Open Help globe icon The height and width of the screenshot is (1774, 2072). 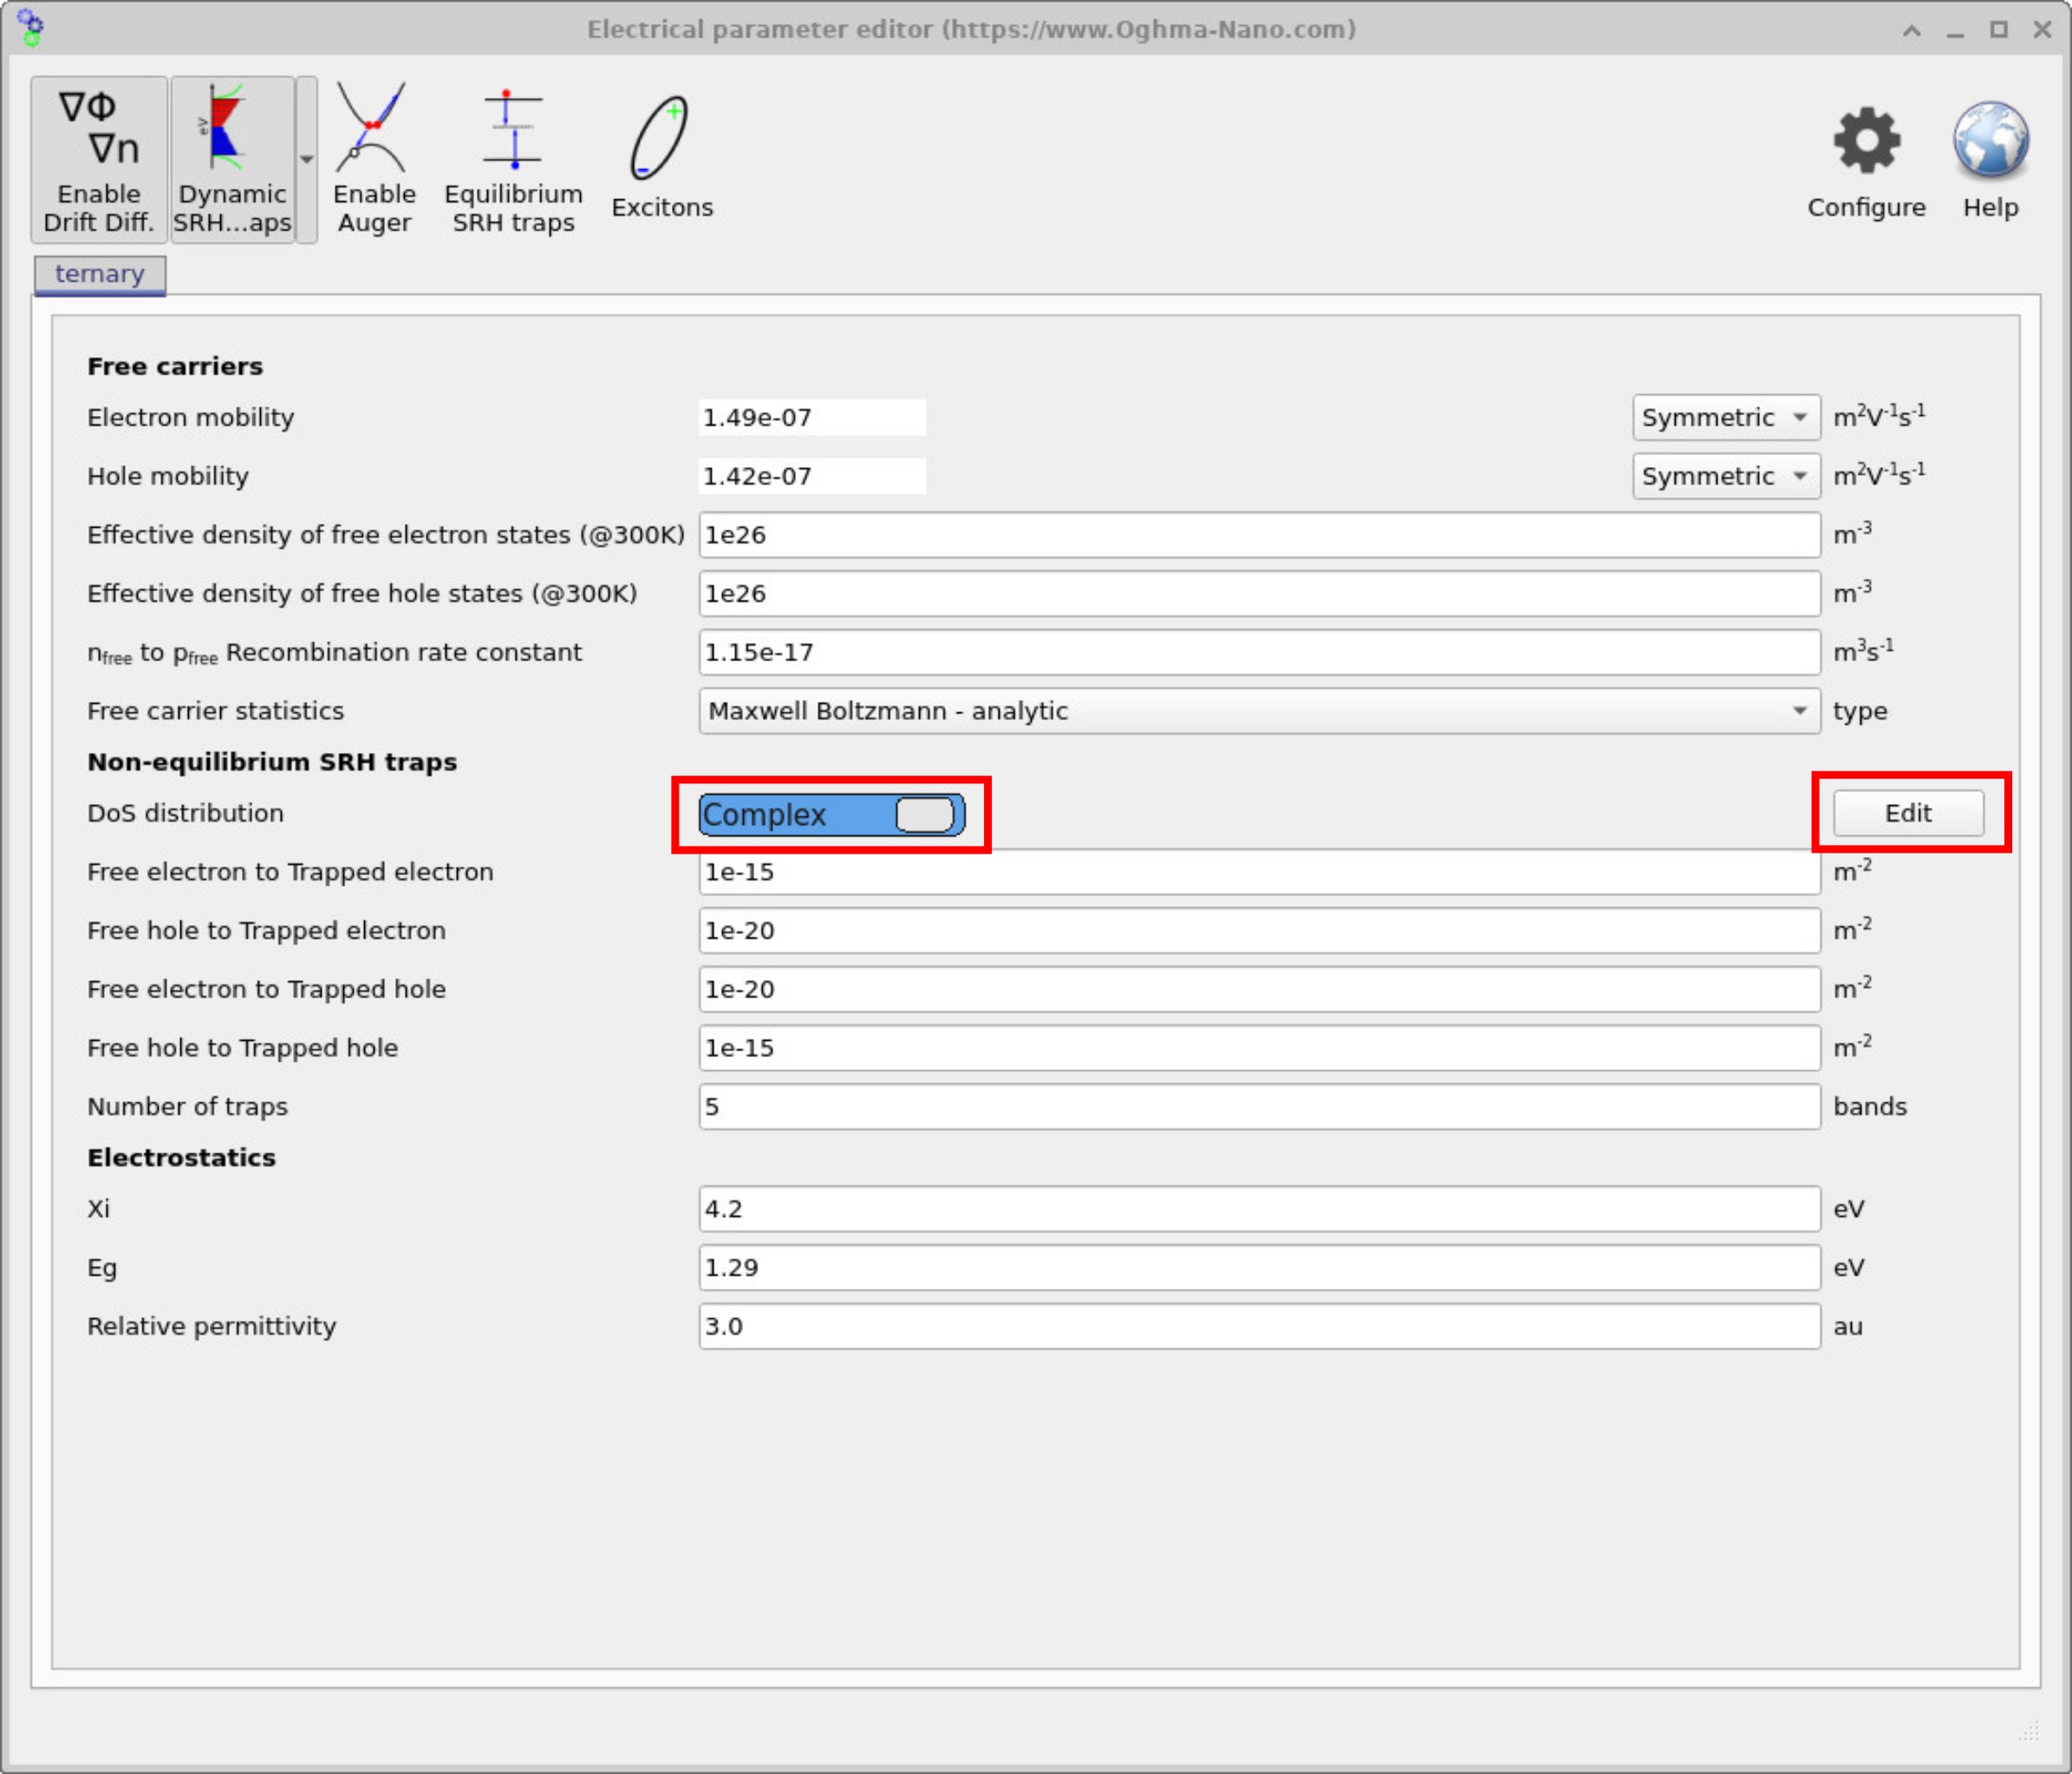point(1989,160)
